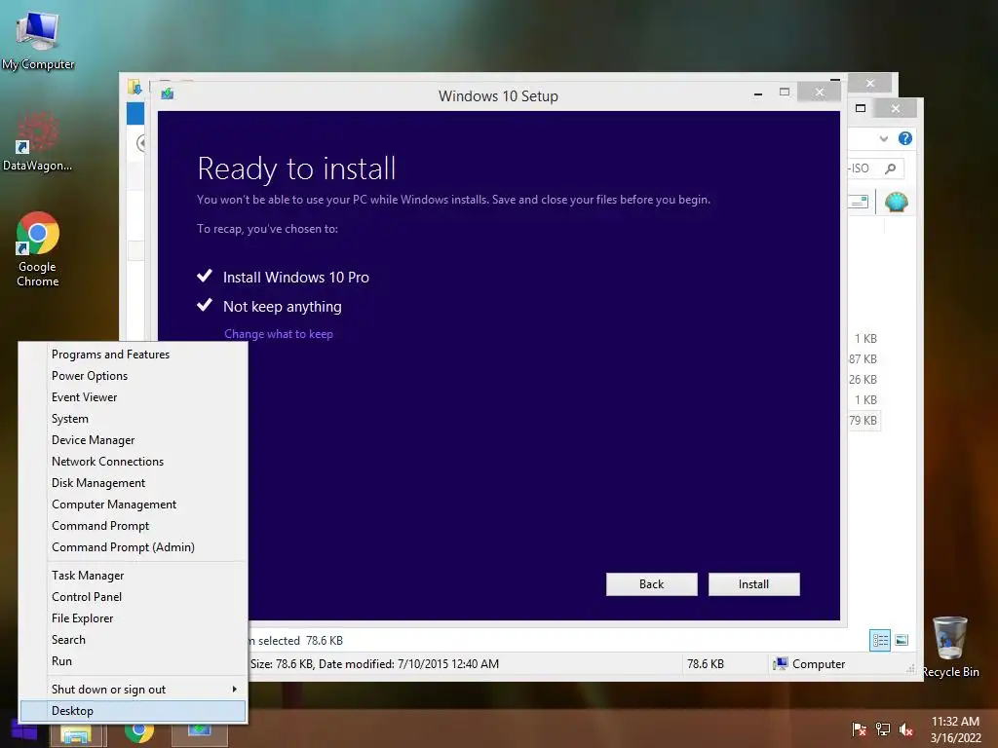Close the rear Explorer window
The width and height of the screenshot is (998, 748).
[x=870, y=83]
